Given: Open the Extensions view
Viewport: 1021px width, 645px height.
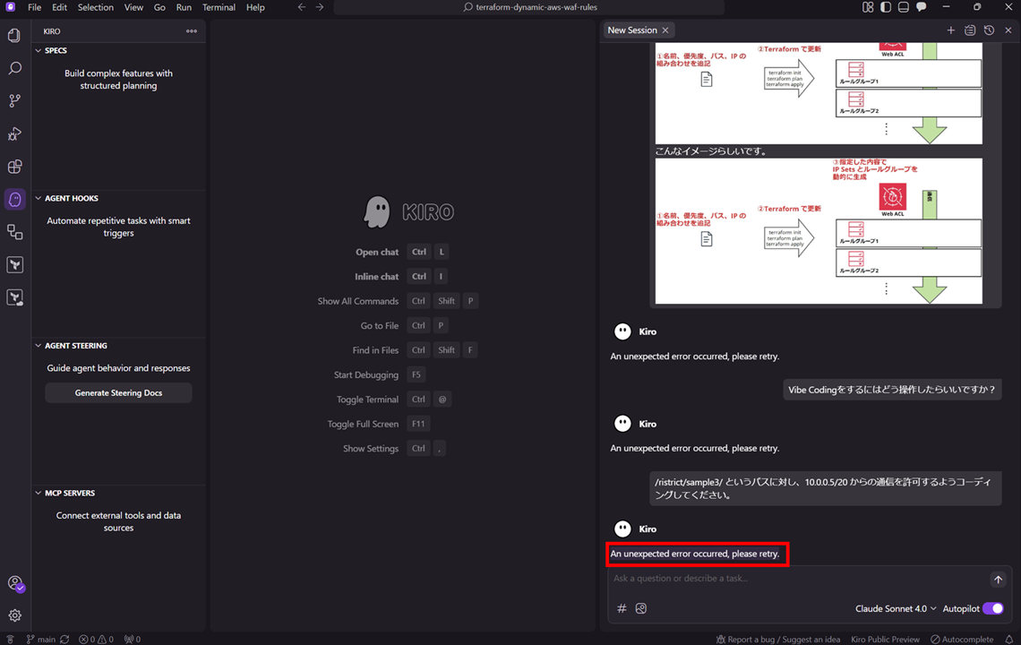Looking at the screenshot, I should [14, 166].
